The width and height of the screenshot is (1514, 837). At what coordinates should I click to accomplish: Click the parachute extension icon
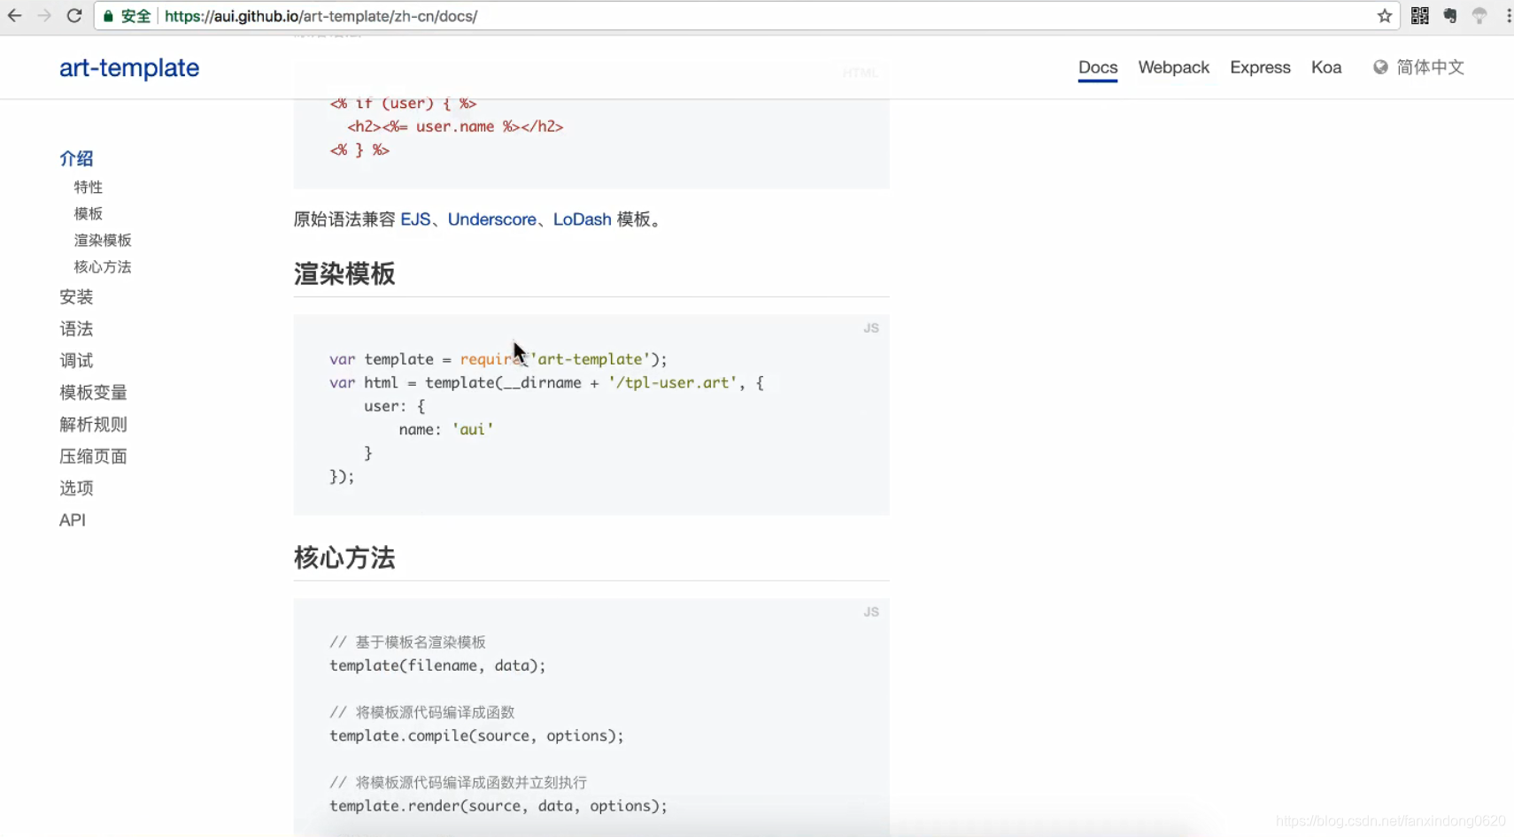pos(1479,15)
